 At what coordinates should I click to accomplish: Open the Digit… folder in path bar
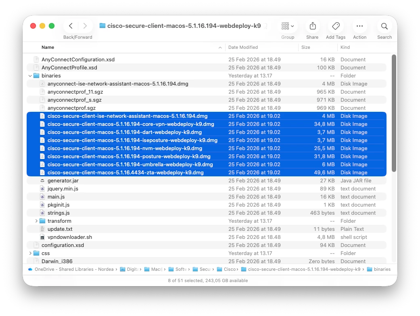pos(129,269)
